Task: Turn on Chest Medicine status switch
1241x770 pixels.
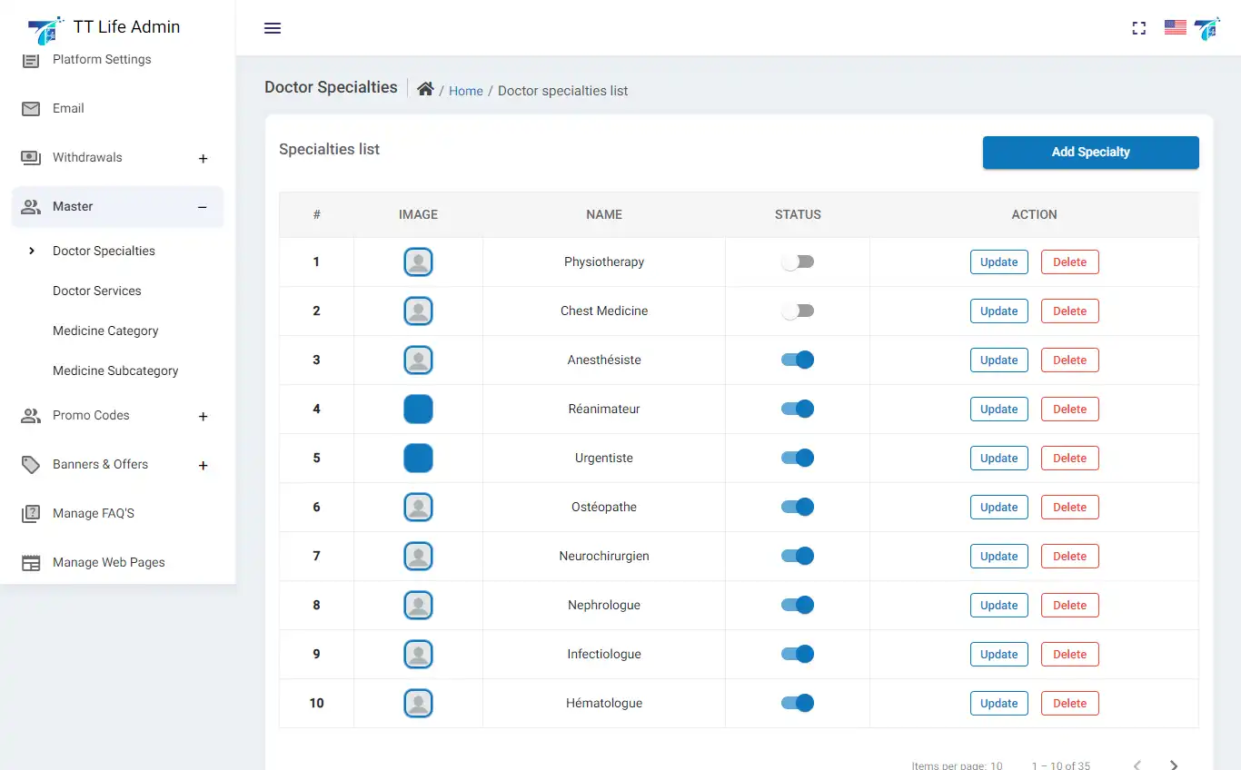Action: (798, 311)
